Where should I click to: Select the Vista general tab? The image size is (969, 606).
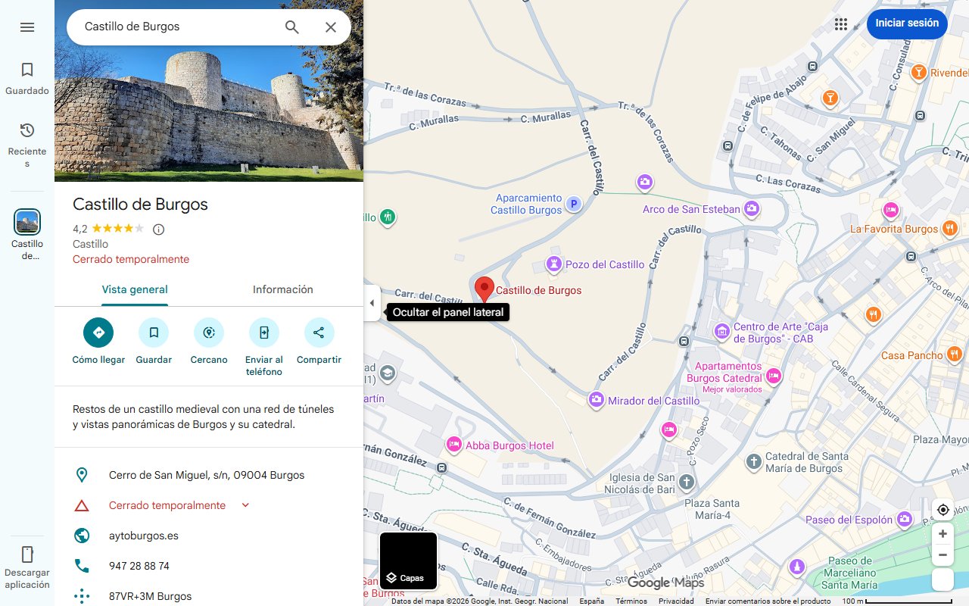click(135, 289)
